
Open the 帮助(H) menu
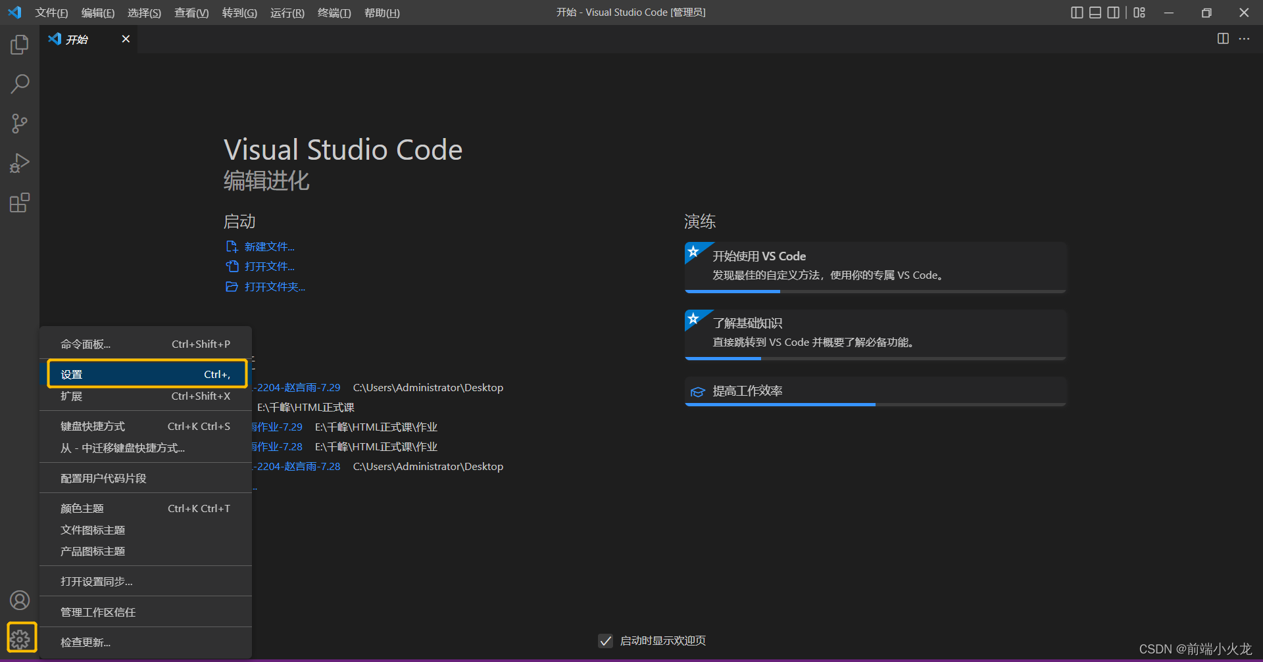(x=382, y=13)
